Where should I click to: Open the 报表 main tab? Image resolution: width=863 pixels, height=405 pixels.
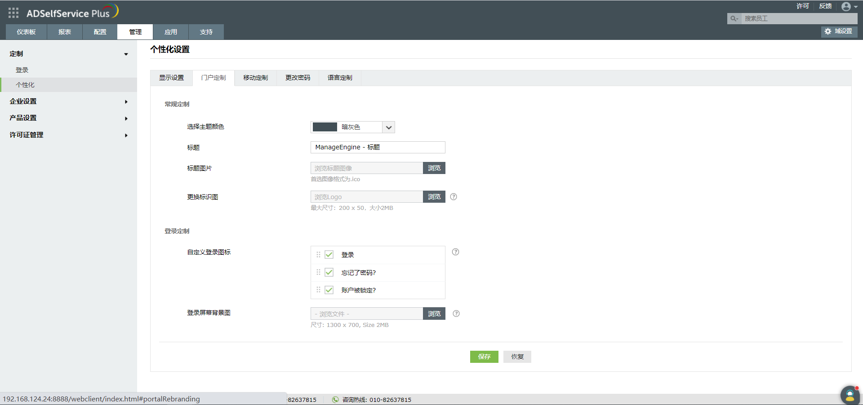(65, 32)
